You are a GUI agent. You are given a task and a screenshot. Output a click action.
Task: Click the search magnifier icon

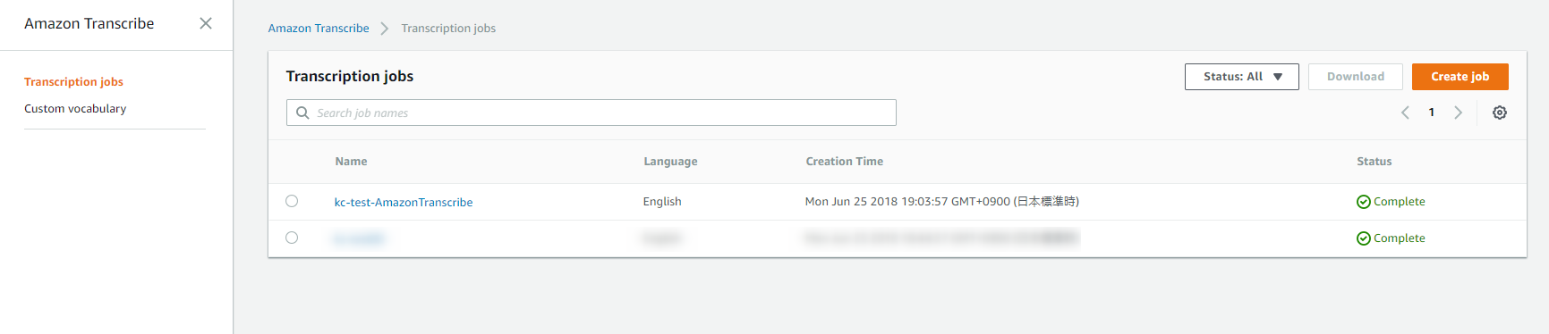pos(302,113)
